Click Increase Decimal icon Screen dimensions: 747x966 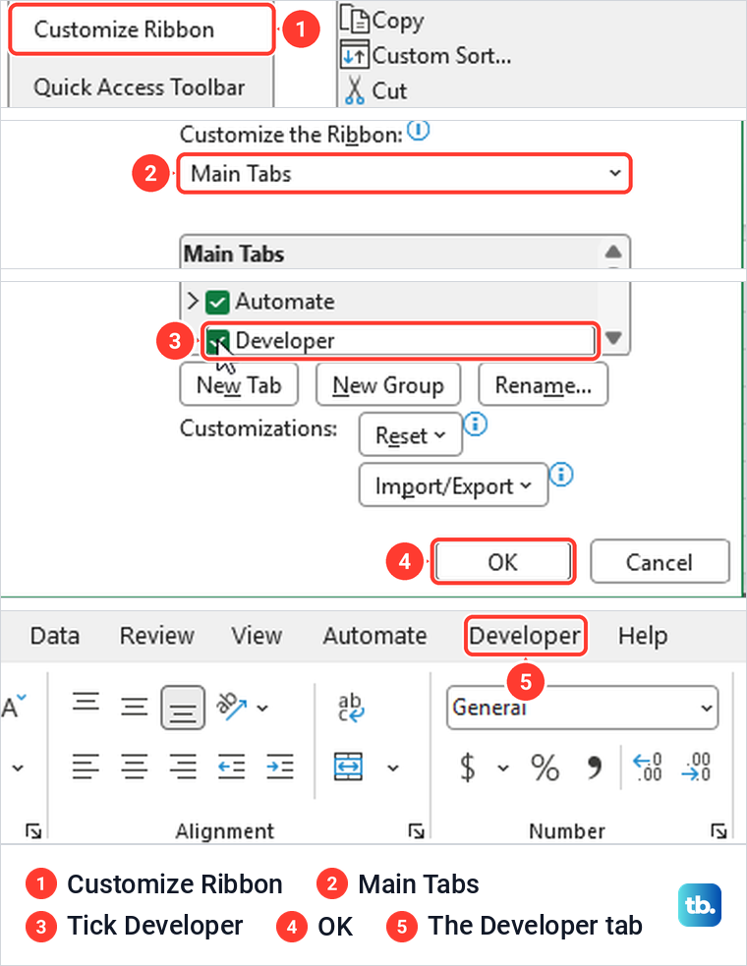(x=648, y=767)
